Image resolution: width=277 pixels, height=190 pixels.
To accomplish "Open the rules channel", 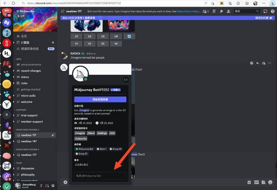I will tap(35, 83).
